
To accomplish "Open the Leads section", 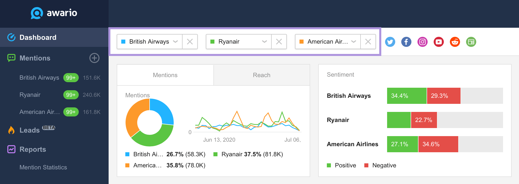I will coord(30,130).
